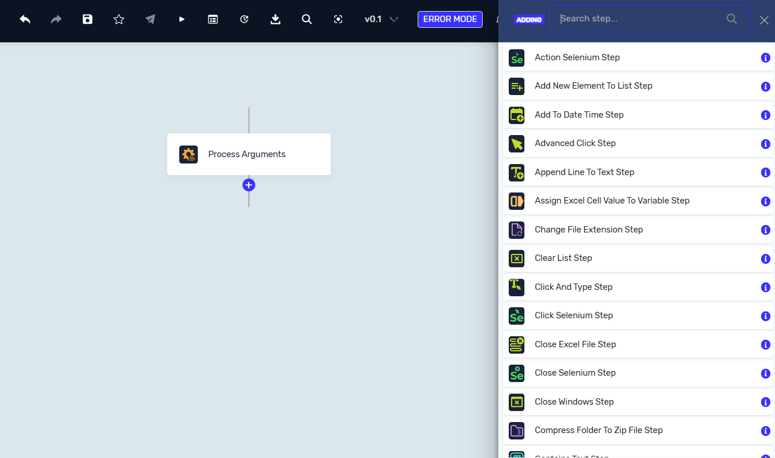Show info for Advanced Click Step
This screenshot has height=458, width=775.
point(765,144)
